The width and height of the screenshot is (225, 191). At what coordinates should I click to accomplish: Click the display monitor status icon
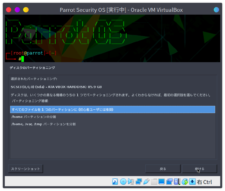161,181
